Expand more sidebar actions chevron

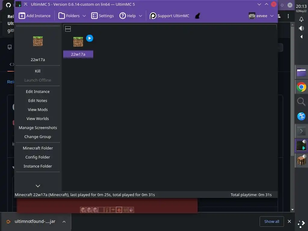(x=38, y=186)
